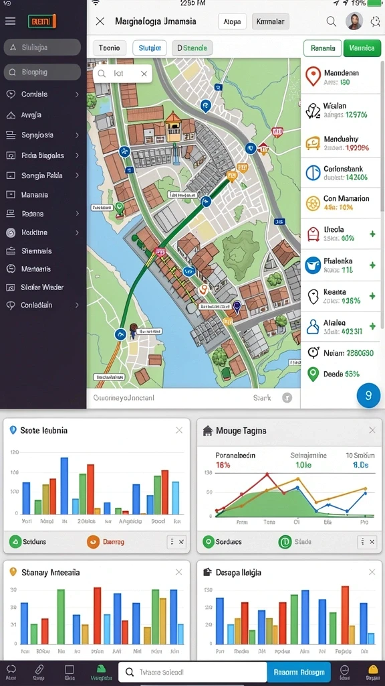Expand the Contlals sidebar item chevron
The image size is (385, 686).
click(x=77, y=94)
